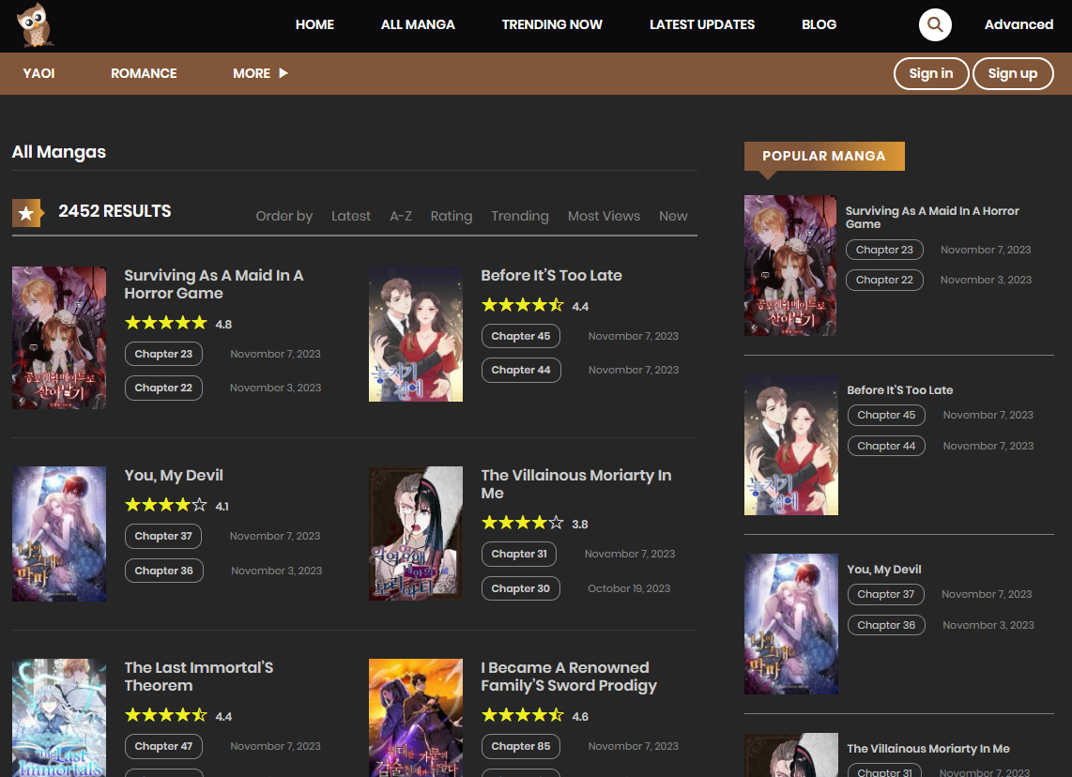Click star rating of Surviving As A Maid
The height and width of the screenshot is (777, 1072).
[165, 323]
